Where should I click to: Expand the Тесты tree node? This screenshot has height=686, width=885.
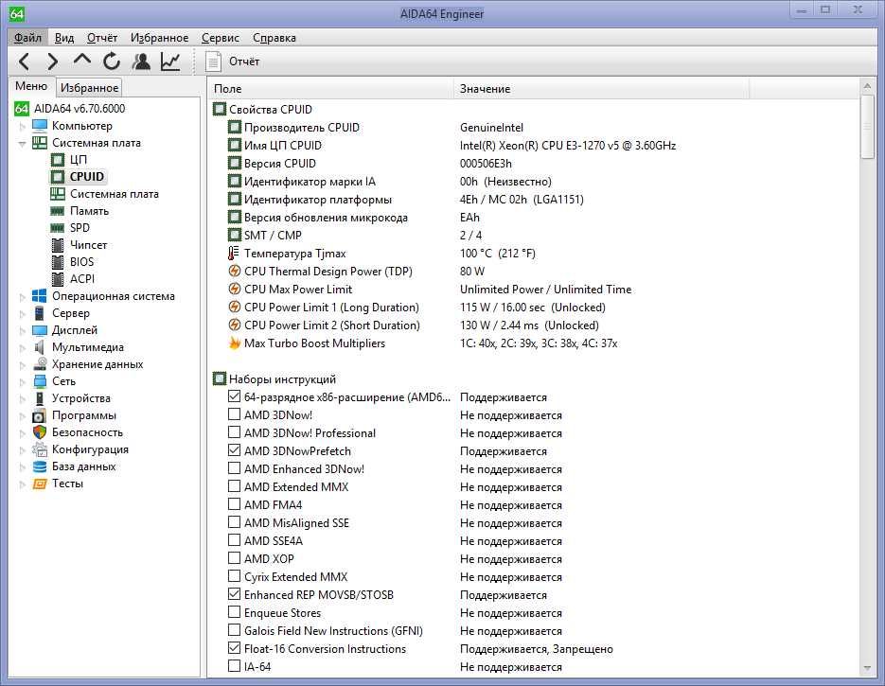[23, 484]
